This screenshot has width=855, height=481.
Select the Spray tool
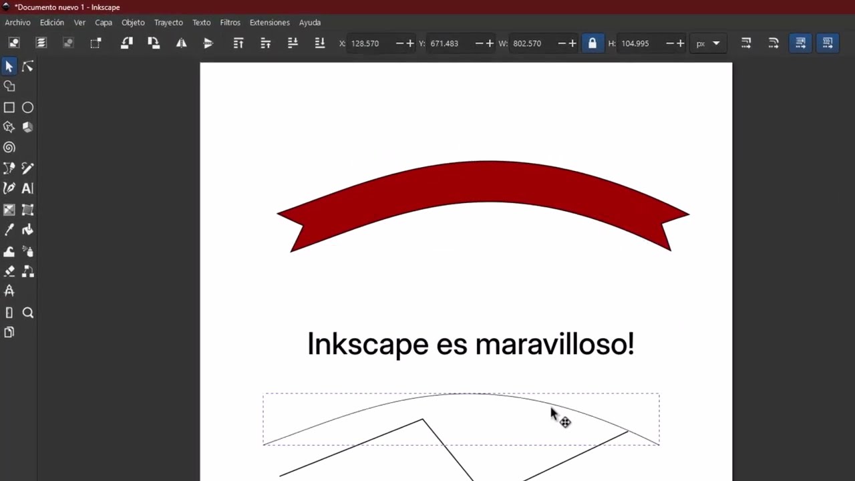tap(27, 251)
